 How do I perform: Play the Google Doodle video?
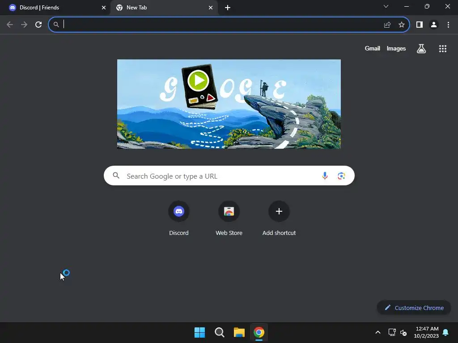pos(198,80)
